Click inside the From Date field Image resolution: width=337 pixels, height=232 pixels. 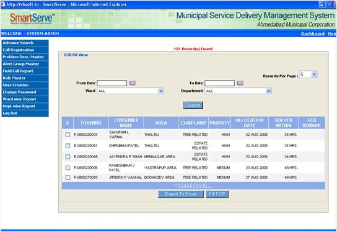click(112, 83)
